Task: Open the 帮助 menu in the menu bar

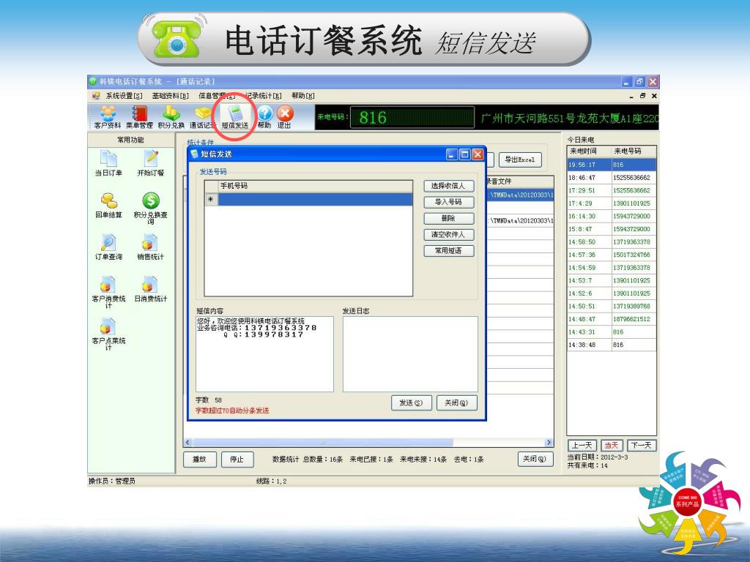Action: [x=302, y=96]
